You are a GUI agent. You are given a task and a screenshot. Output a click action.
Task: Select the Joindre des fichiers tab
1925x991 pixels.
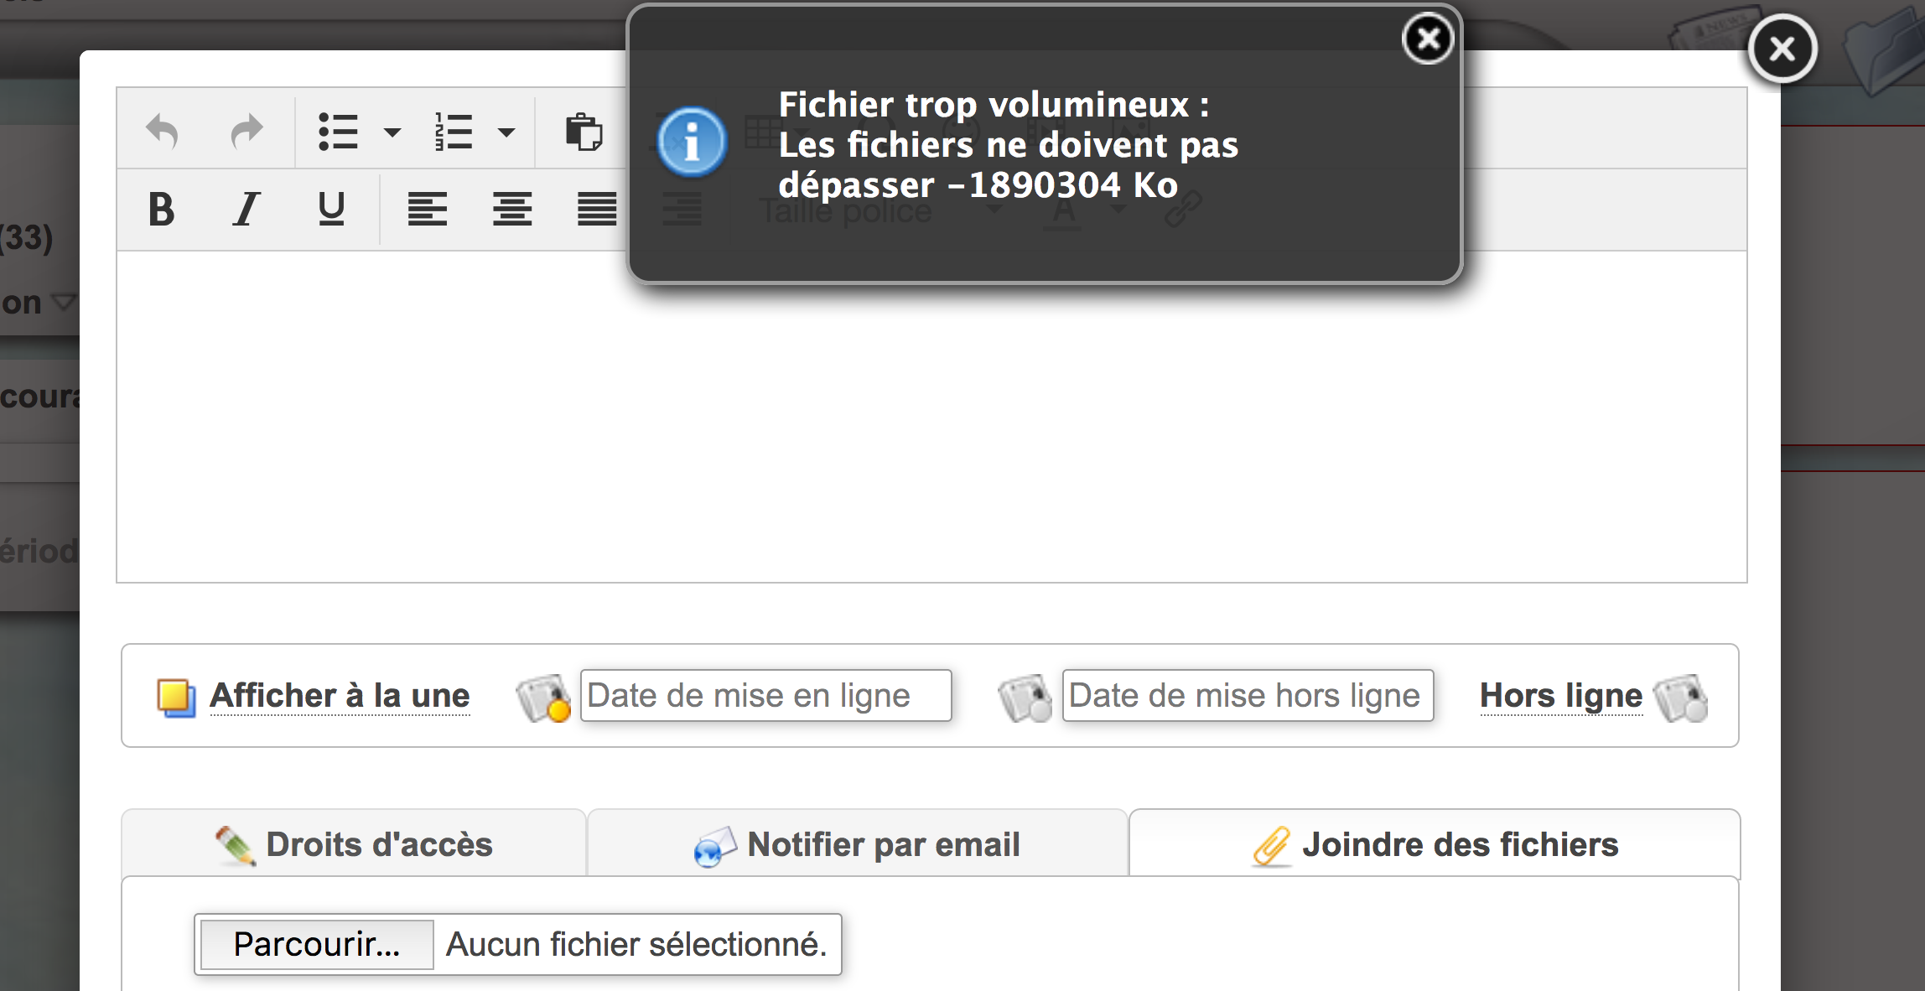coord(1435,844)
